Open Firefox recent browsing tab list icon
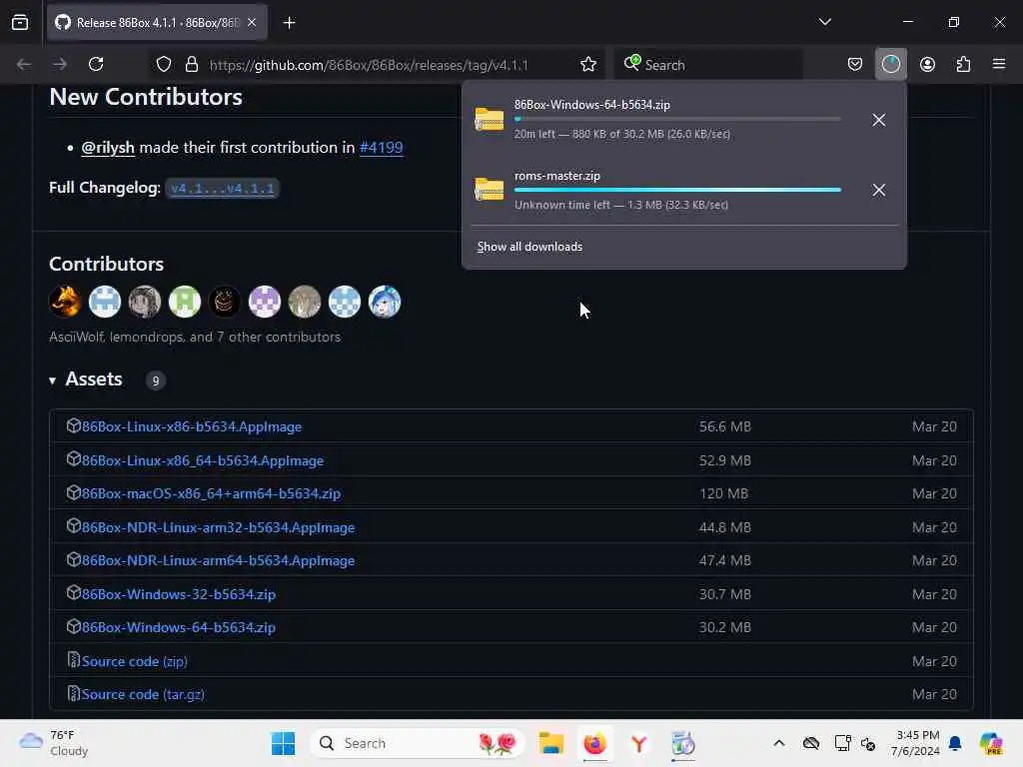The width and height of the screenshot is (1023, 767). (20, 22)
